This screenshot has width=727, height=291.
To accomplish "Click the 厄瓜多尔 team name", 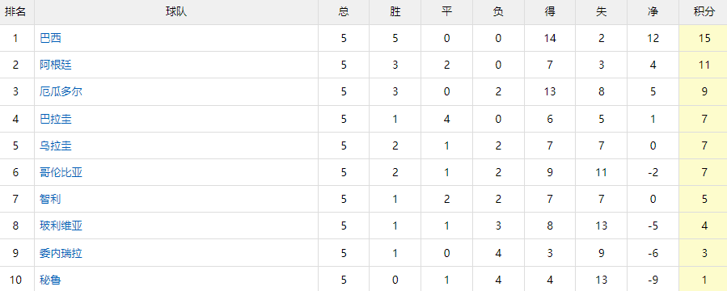I will coord(61,92).
